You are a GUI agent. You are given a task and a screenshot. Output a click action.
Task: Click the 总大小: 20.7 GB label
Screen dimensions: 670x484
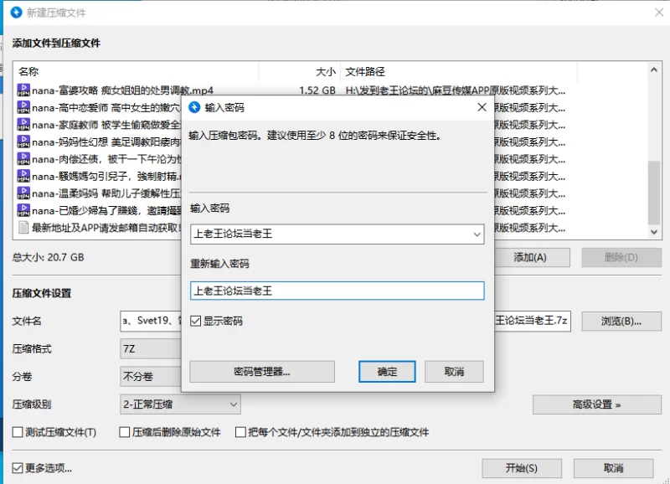point(49,258)
